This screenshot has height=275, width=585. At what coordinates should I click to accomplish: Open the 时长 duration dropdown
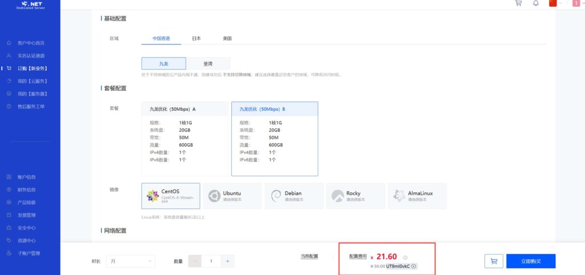tap(131, 261)
